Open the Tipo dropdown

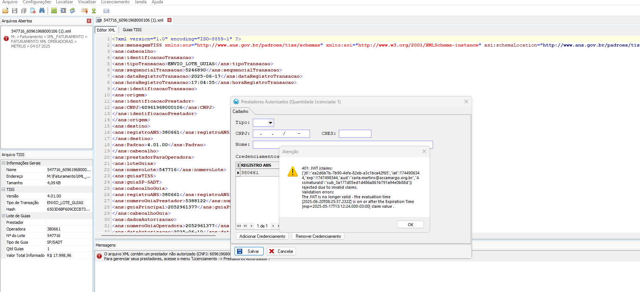270,123
